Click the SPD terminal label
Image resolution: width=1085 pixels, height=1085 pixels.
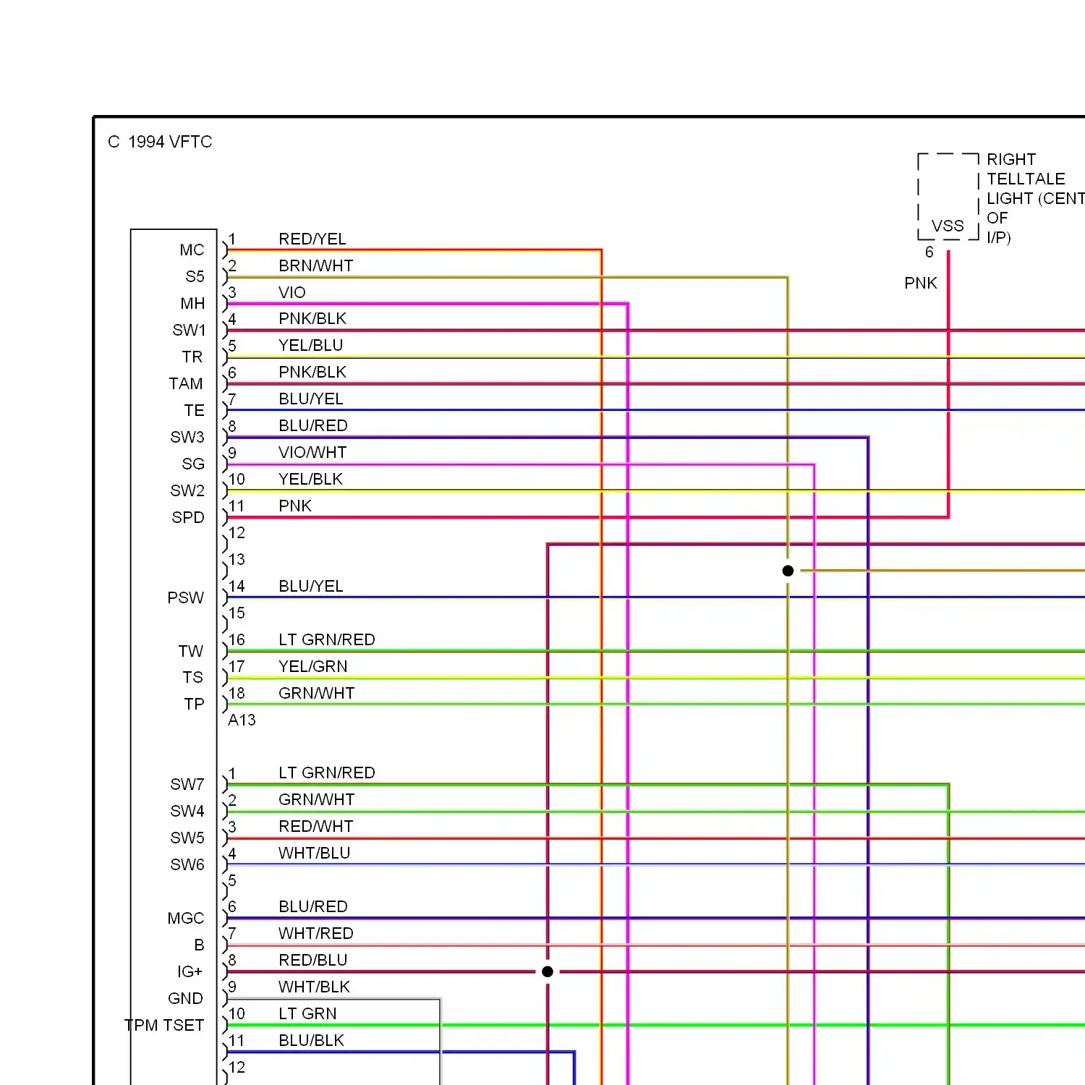coord(188,517)
